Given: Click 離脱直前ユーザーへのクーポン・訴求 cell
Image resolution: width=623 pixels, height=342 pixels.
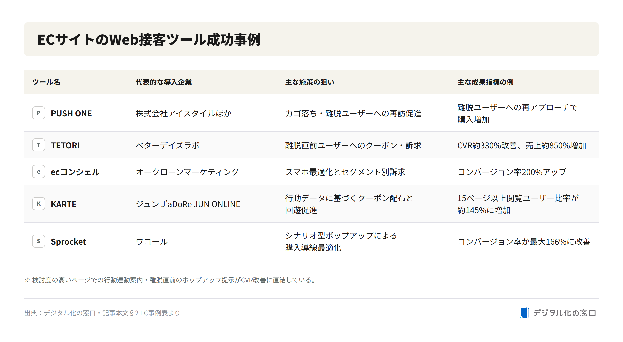Looking at the screenshot, I should (353, 145).
